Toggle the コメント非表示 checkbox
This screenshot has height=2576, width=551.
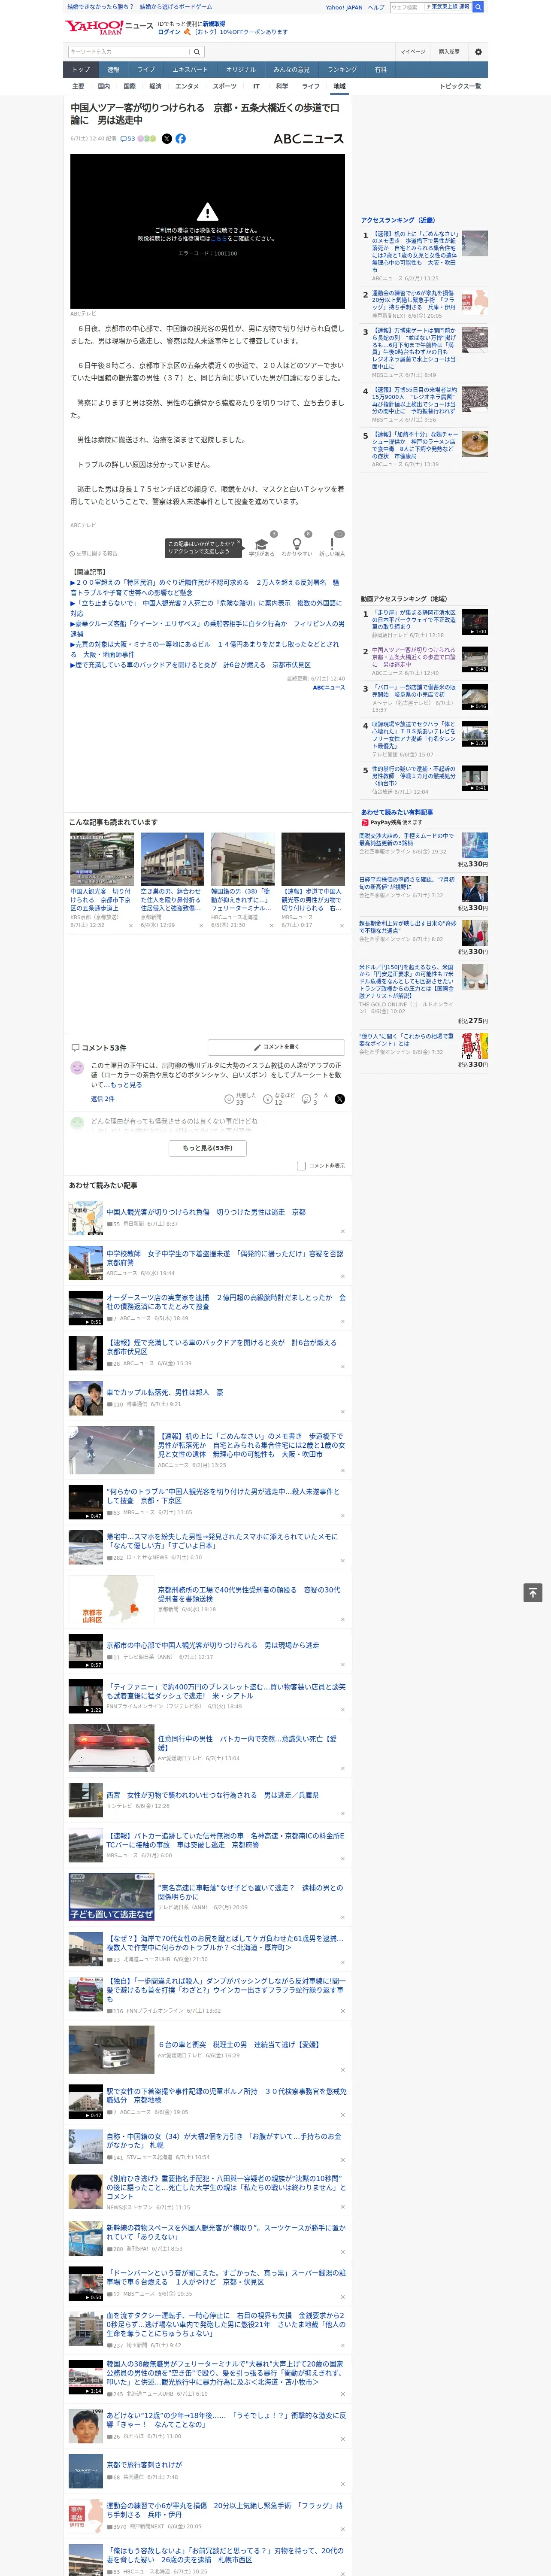pyautogui.click(x=301, y=1166)
